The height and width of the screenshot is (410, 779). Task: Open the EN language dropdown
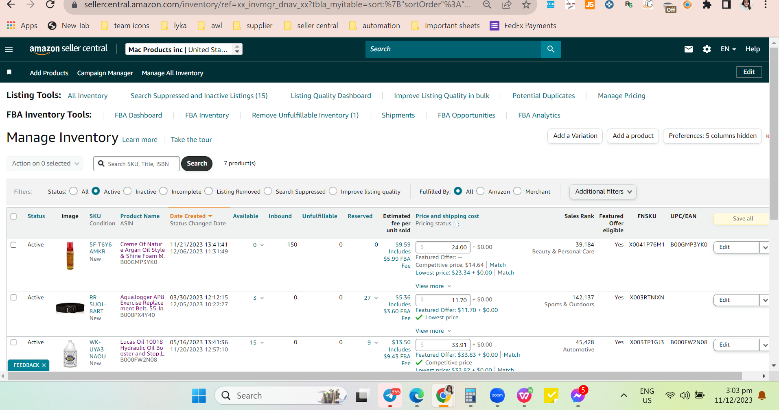click(728, 49)
